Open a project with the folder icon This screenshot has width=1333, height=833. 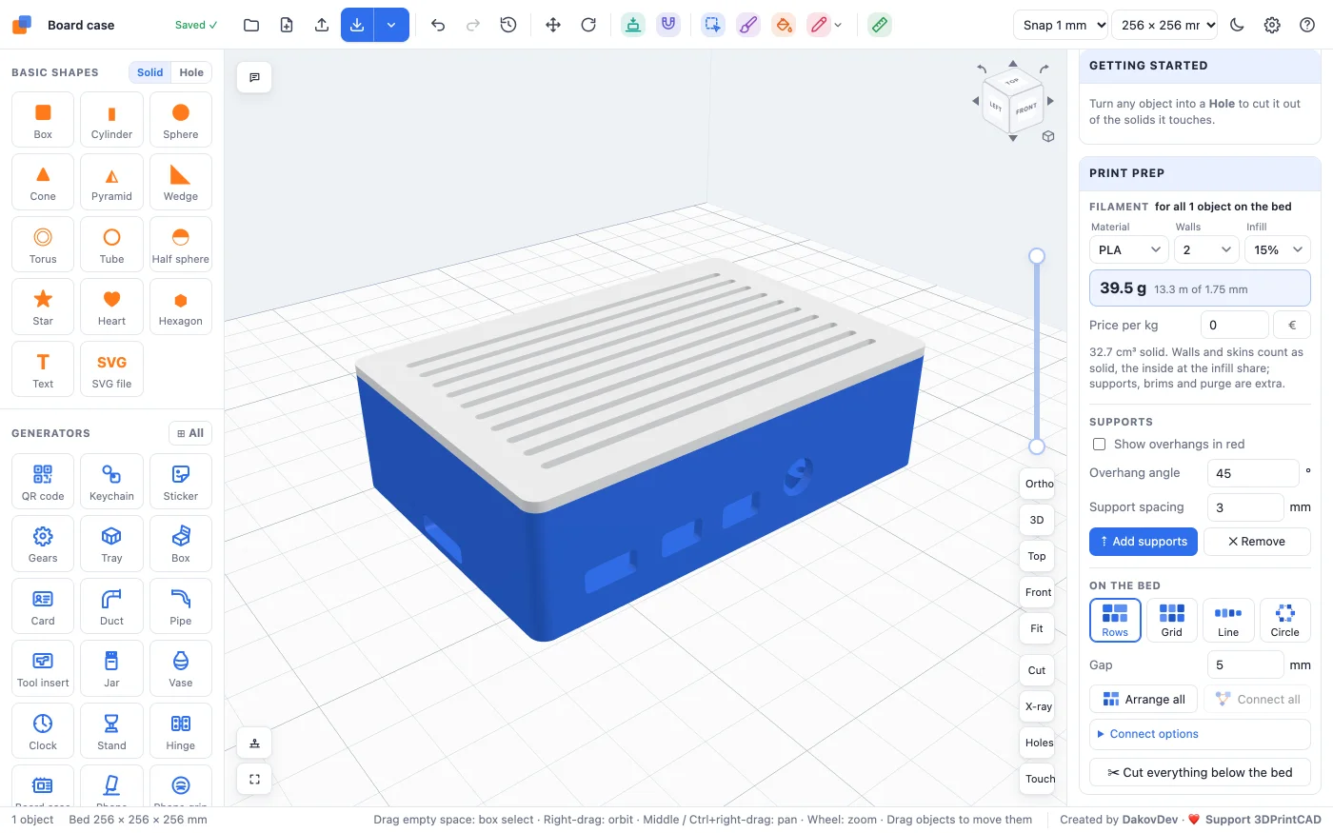(251, 25)
